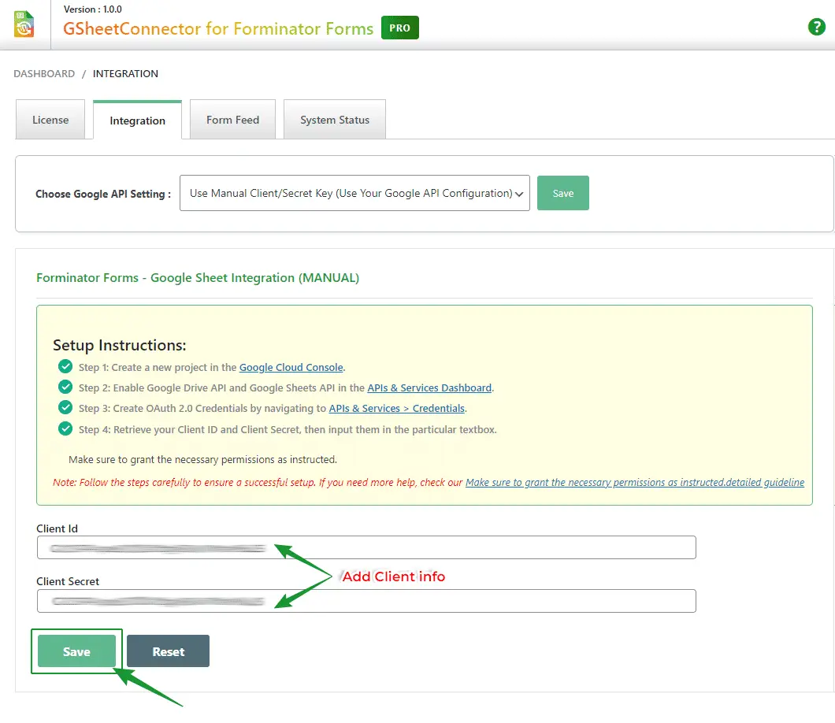The width and height of the screenshot is (835, 723).
Task: Switch to the License tab
Action: 50,120
